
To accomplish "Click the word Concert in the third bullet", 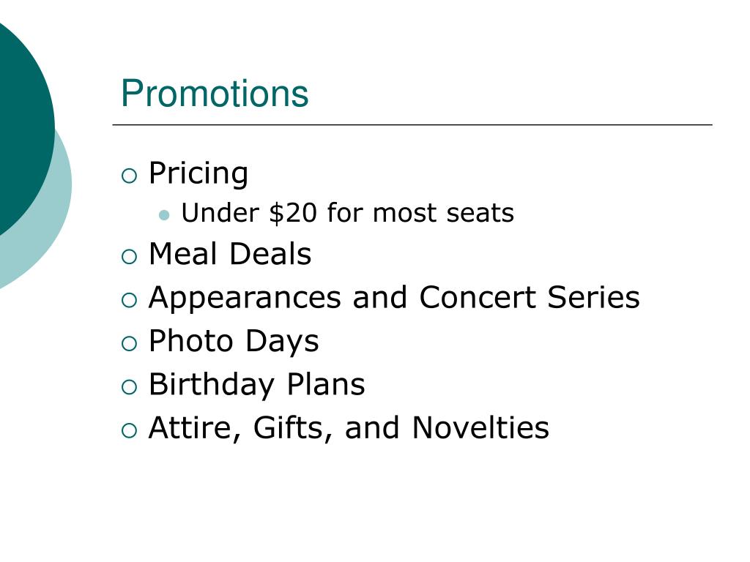I will 478,297.
